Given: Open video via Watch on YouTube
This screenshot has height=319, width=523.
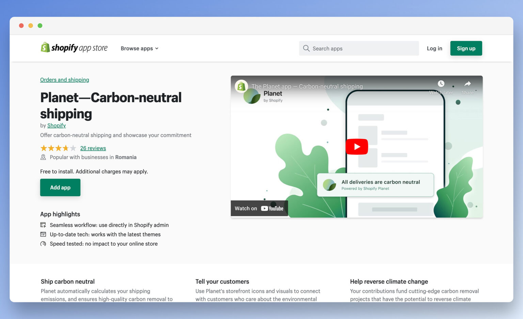Looking at the screenshot, I should tap(259, 208).
